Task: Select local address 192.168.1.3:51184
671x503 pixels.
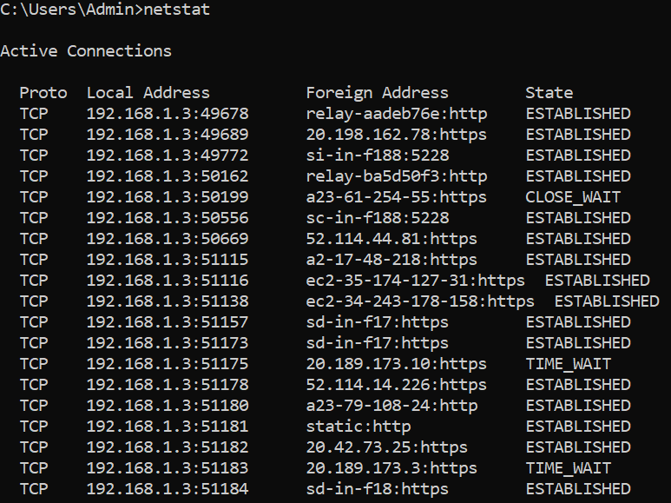Action: click(168, 489)
